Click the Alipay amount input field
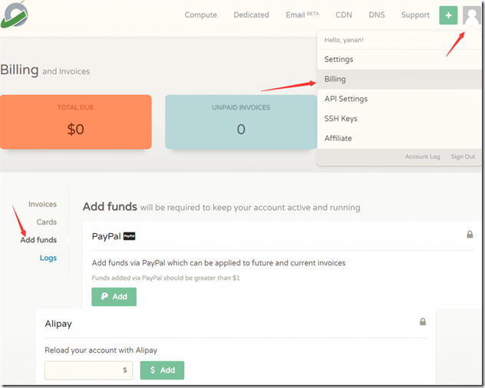 (x=88, y=370)
